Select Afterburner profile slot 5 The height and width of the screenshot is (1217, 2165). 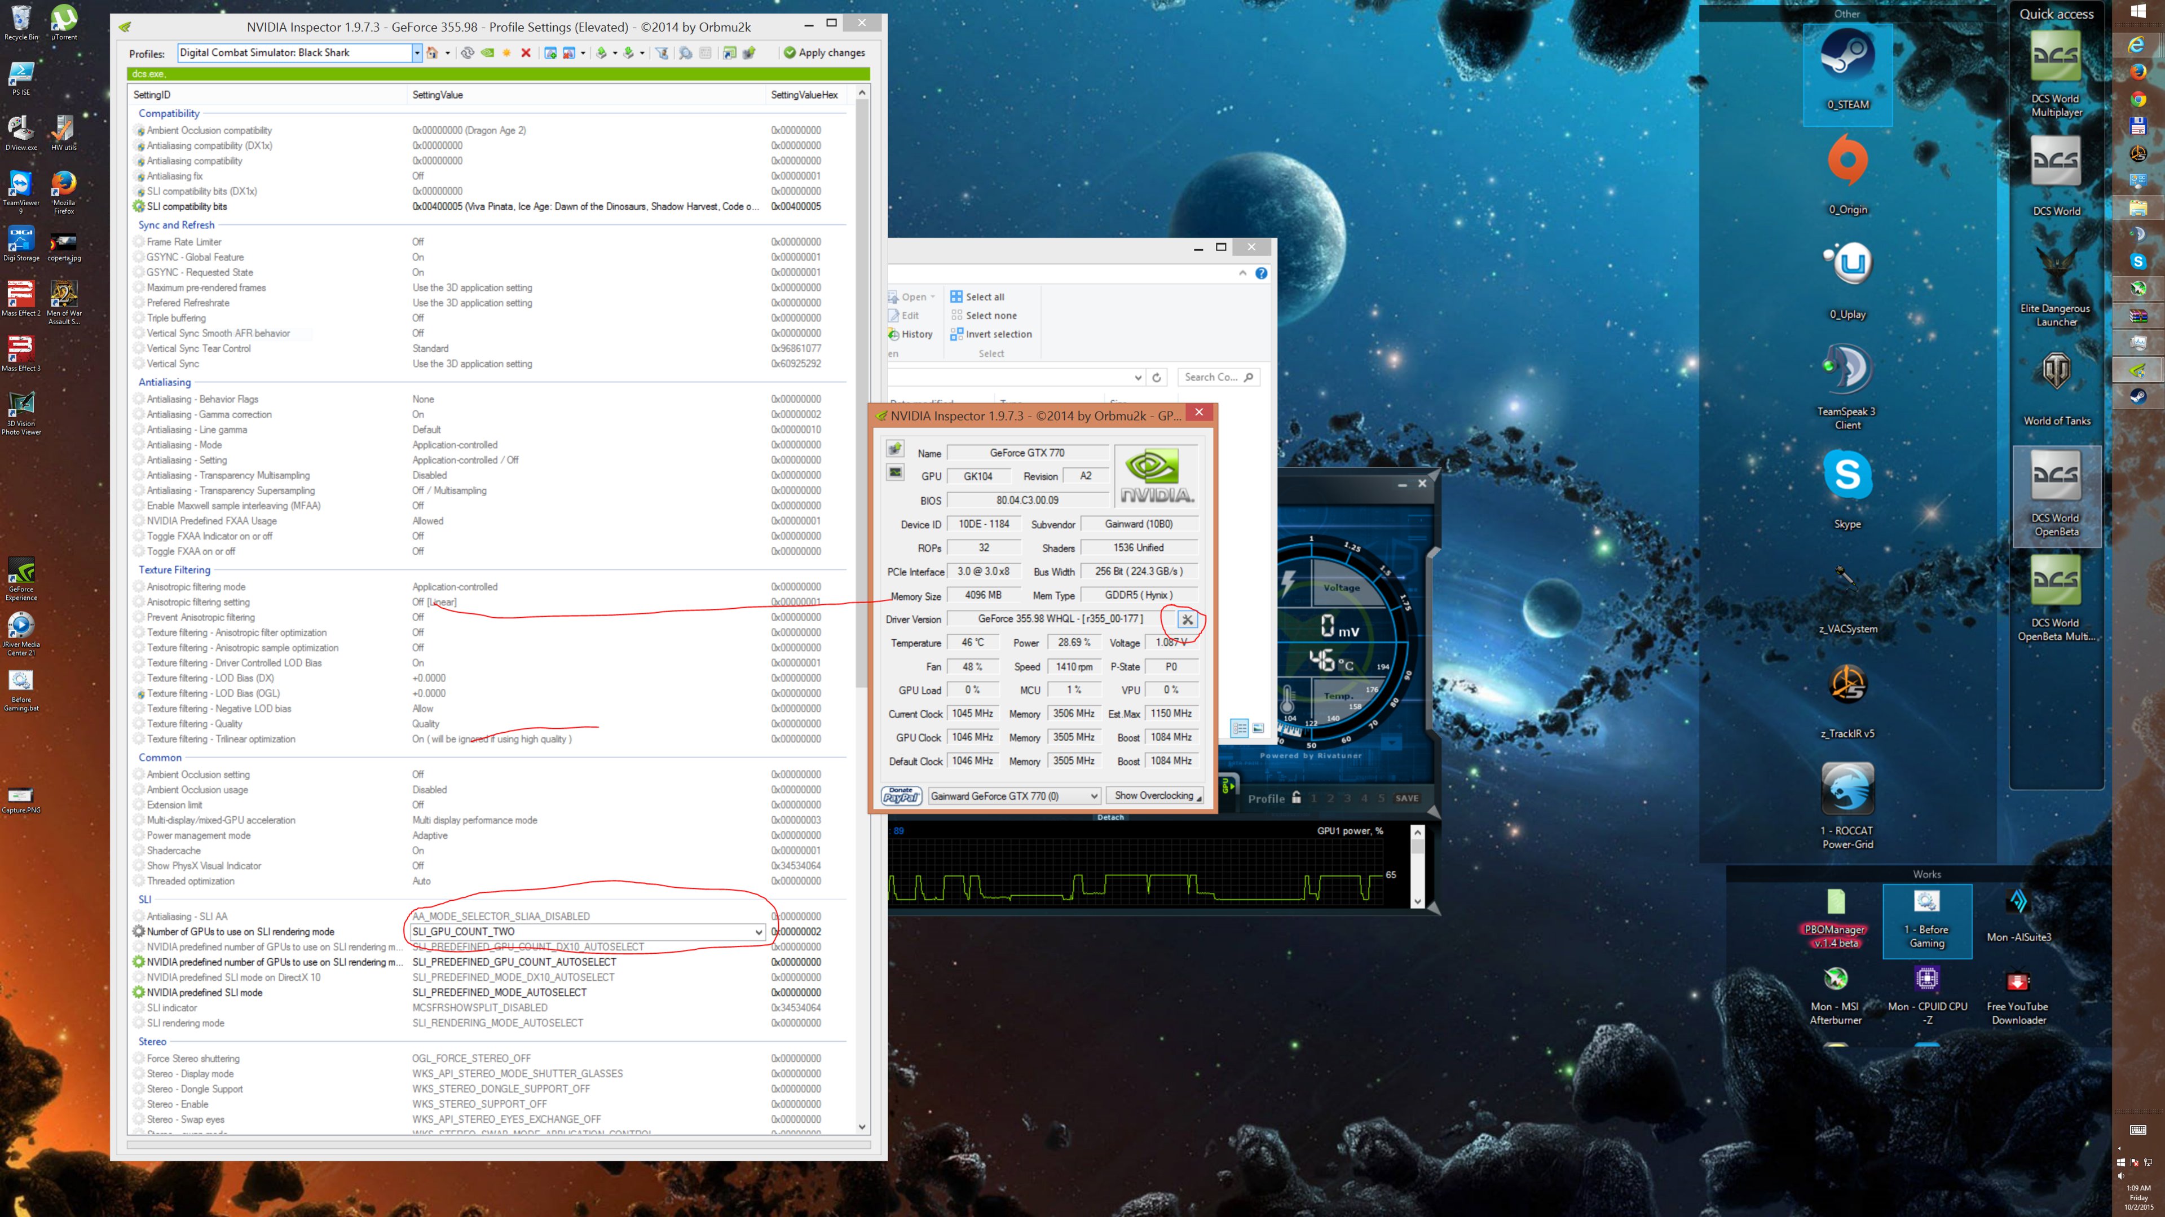click(x=1381, y=798)
